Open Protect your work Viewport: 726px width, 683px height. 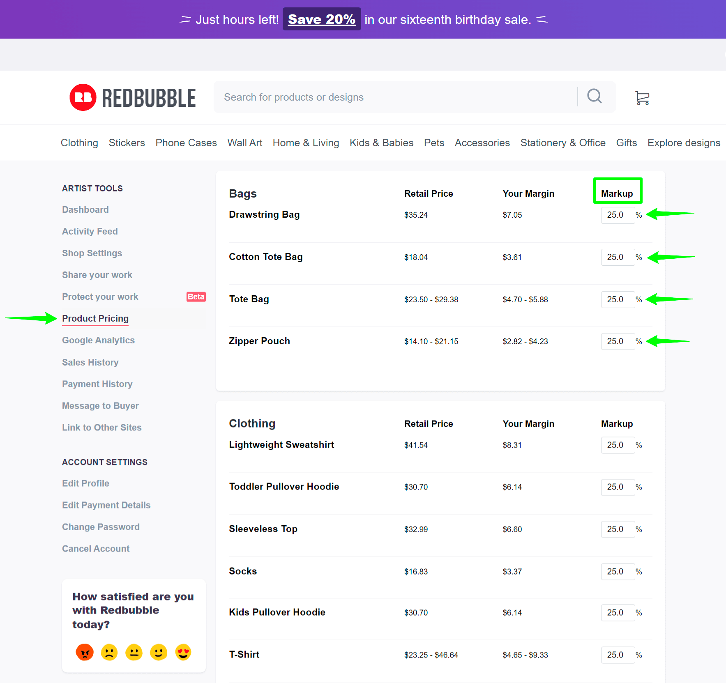tap(100, 297)
